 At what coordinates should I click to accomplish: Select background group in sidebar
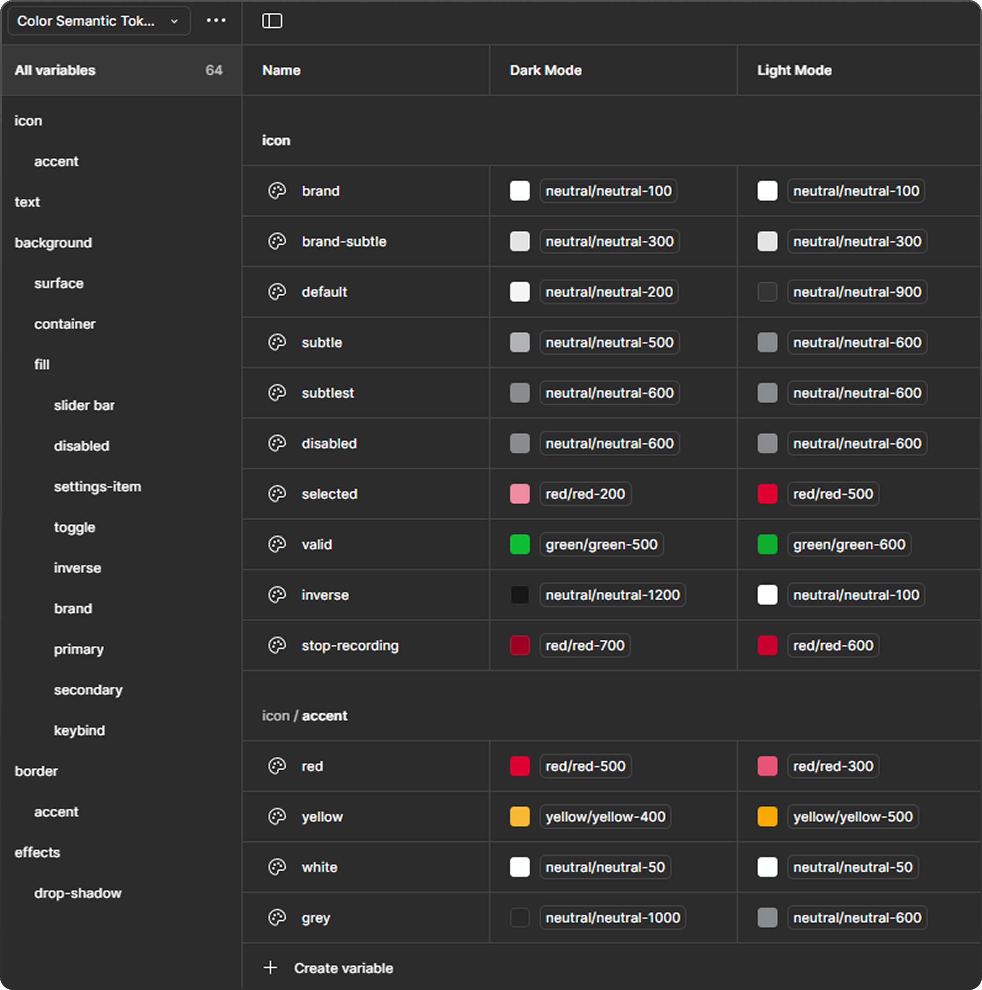tap(53, 243)
